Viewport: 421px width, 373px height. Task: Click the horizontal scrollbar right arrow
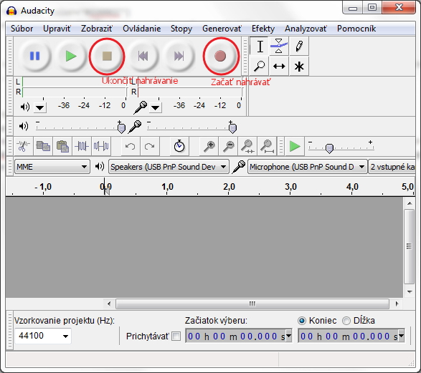(x=397, y=304)
